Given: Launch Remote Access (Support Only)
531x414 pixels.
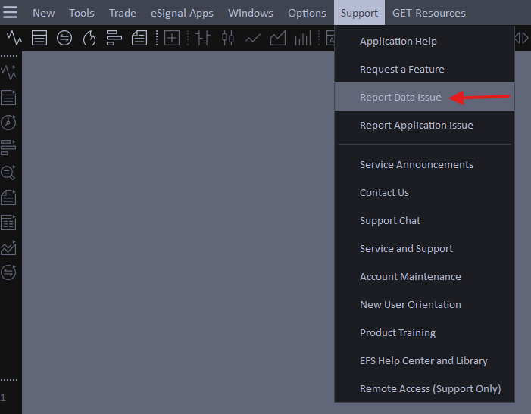Looking at the screenshot, I should pos(429,388).
